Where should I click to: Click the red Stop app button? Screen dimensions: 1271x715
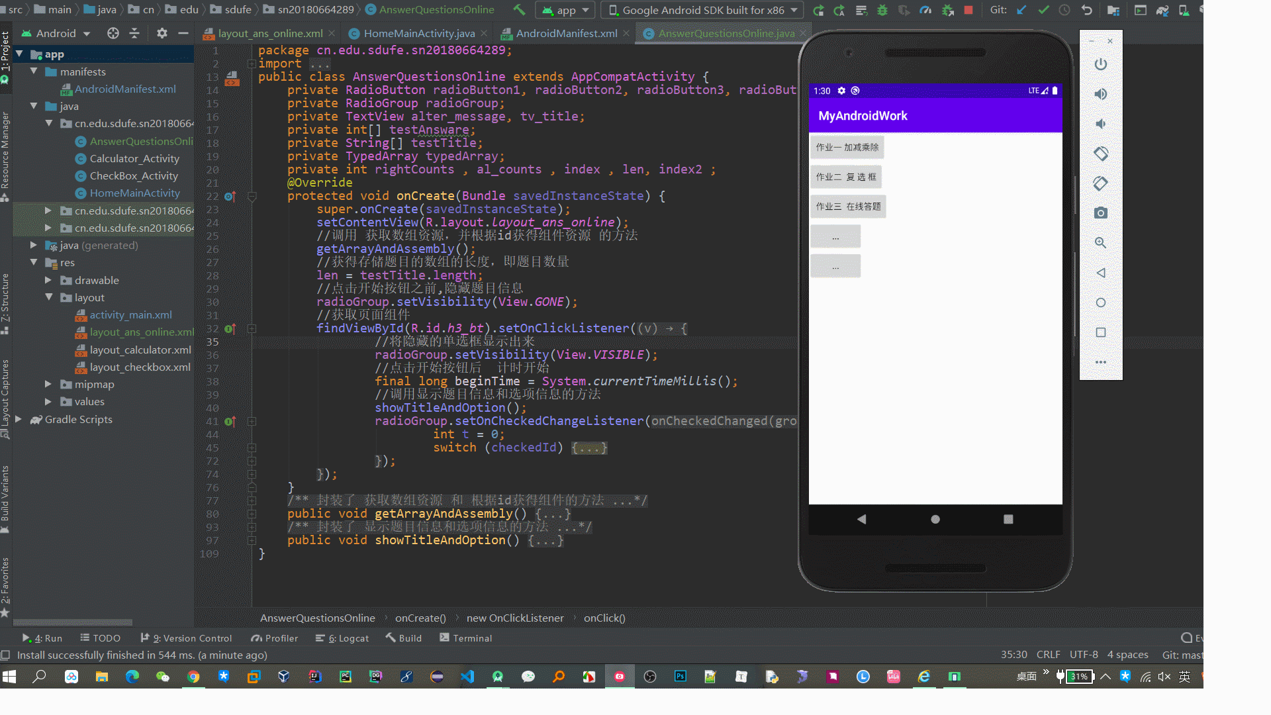coord(968,10)
